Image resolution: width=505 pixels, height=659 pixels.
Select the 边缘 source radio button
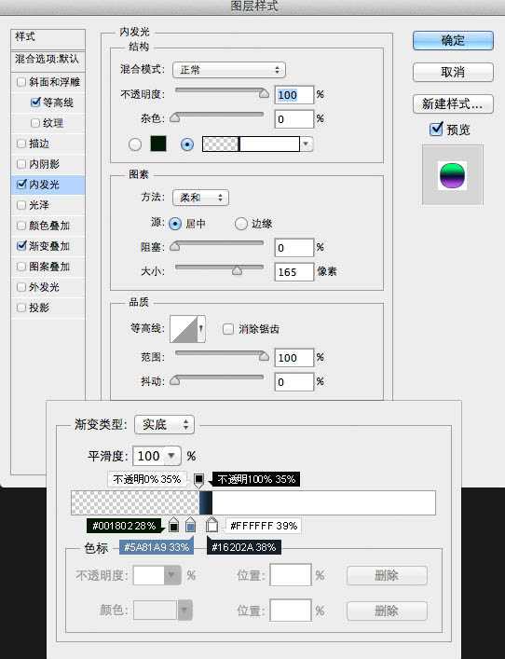pos(241,224)
